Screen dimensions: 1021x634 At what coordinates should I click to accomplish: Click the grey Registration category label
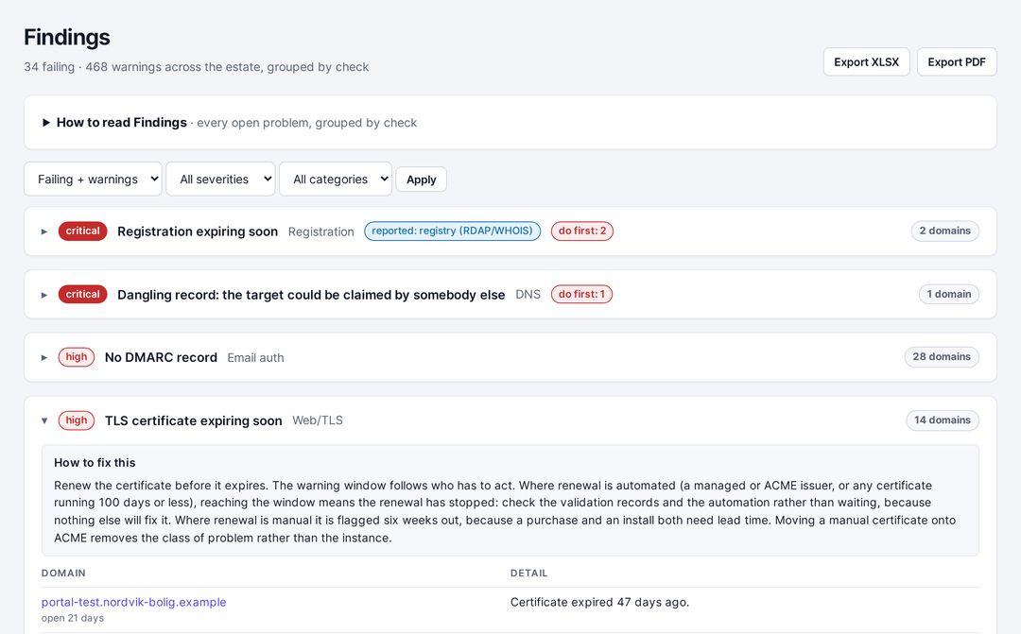pyautogui.click(x=321, y=231)
